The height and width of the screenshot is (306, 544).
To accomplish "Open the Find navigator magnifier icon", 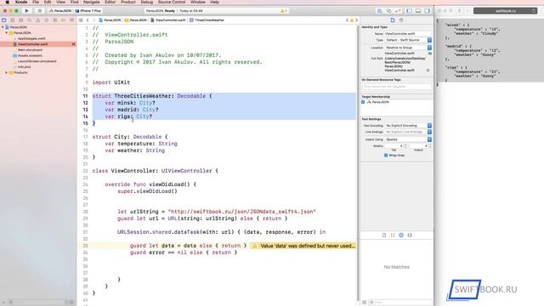I will point(30,20).
